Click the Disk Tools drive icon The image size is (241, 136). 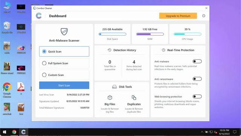[x=114, y=87]
